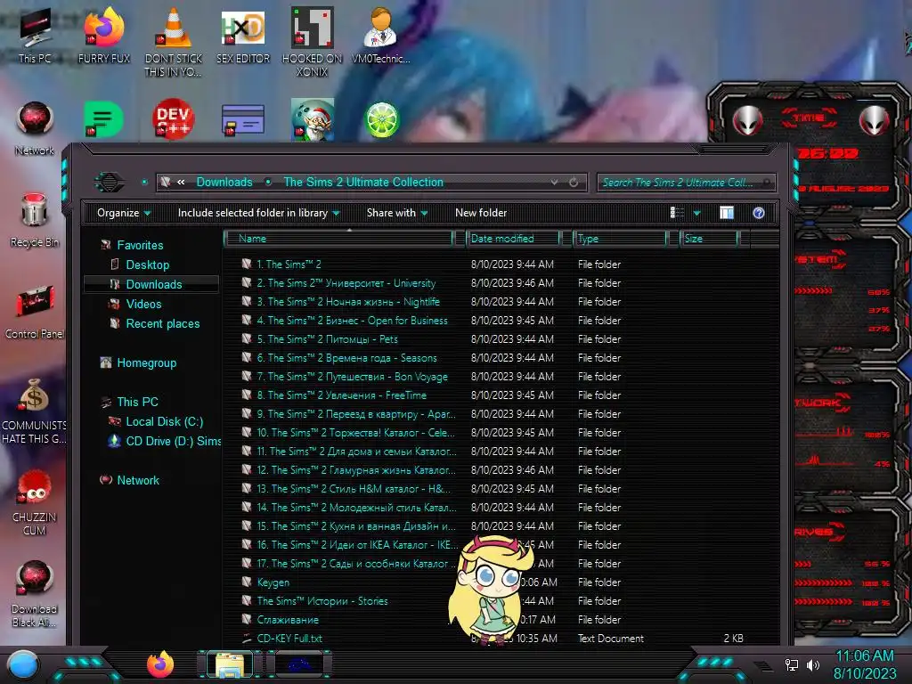Show hidden breadcrumb path via double chevron
The image size is (912, 684).
click(181, 182)
